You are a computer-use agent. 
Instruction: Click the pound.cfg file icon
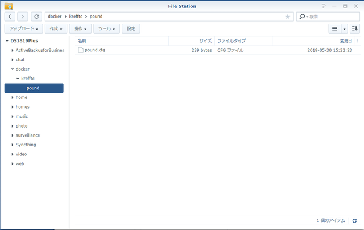coord(81,50)
